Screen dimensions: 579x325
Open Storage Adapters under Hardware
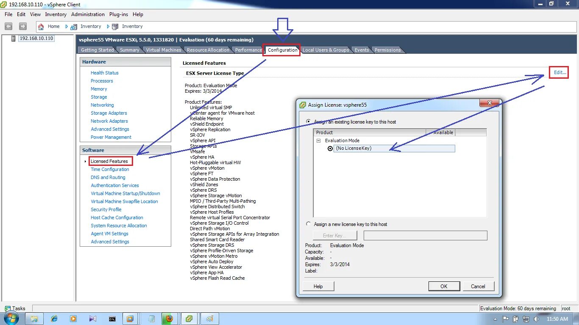coord(109,113)
